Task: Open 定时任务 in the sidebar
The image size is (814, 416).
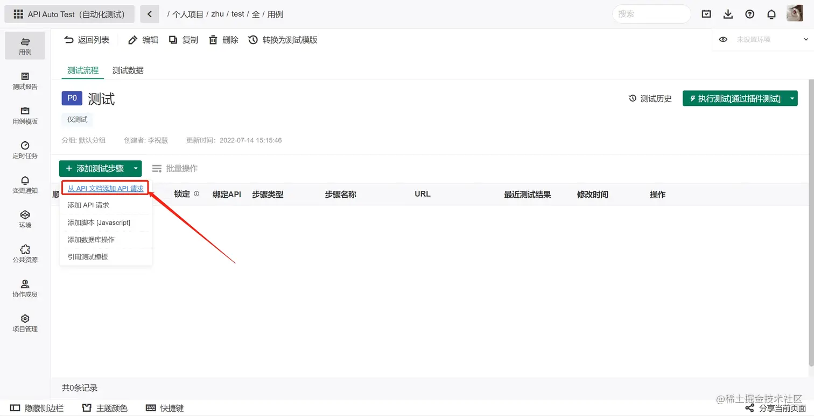Action: click(x=25, y=151)
